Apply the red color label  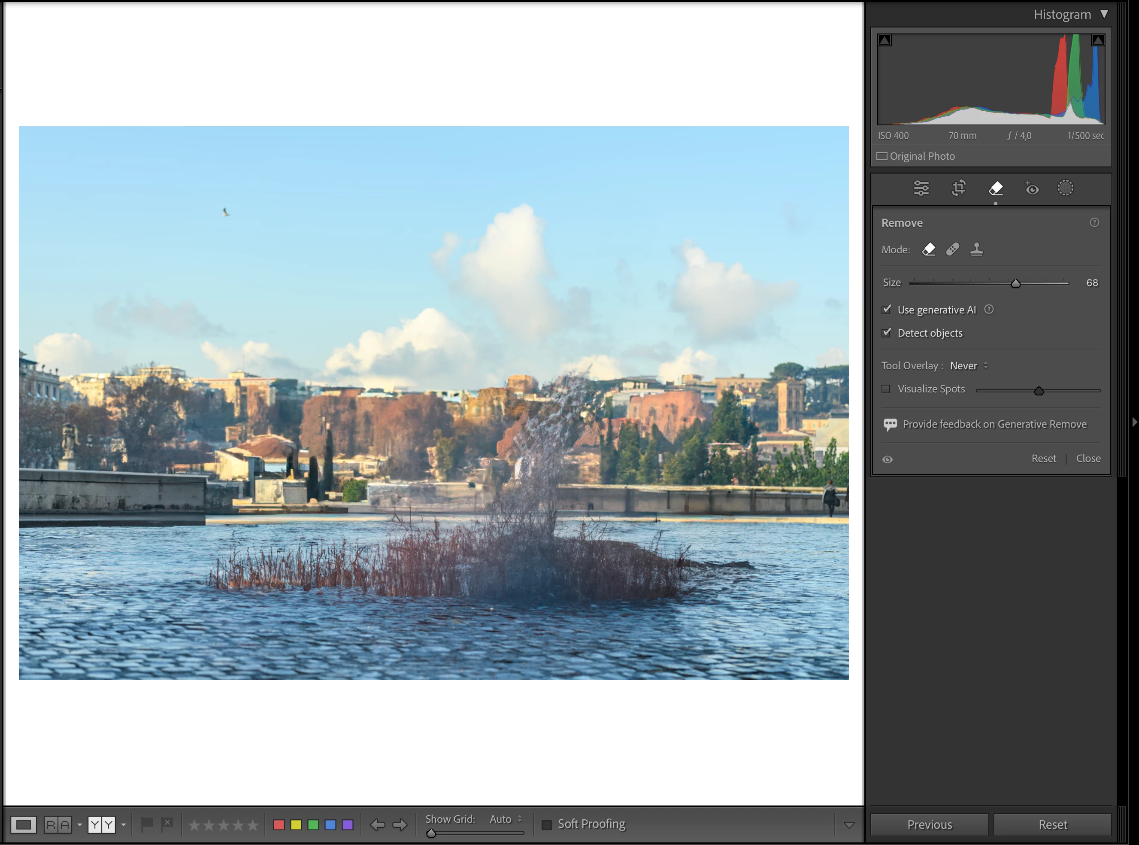pyautogui.click(x=279, y=824)
